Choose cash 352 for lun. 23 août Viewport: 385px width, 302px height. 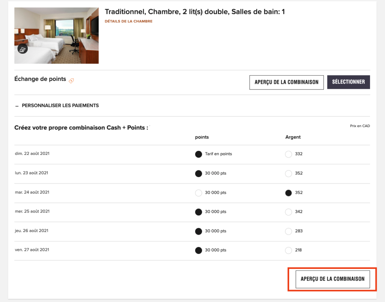pyautogui.click(x=288, y=173)
